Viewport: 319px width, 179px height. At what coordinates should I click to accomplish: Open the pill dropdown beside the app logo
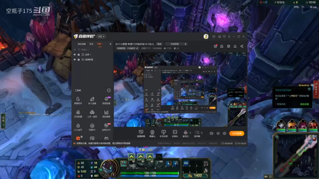(x=101, y=36)
